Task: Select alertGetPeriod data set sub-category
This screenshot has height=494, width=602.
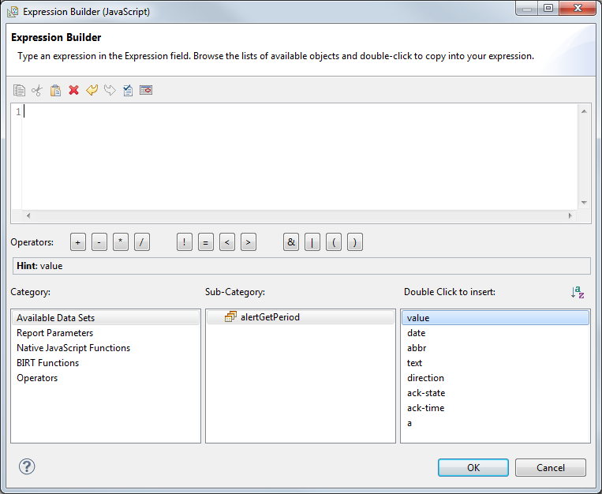Action: (269, 317)
